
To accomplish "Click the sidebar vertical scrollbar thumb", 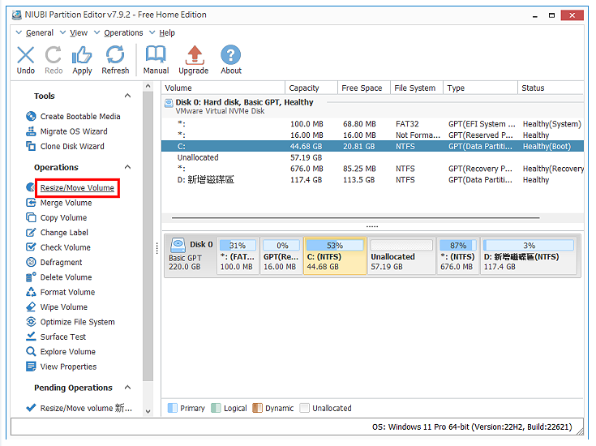I will [x=148, y=236].
